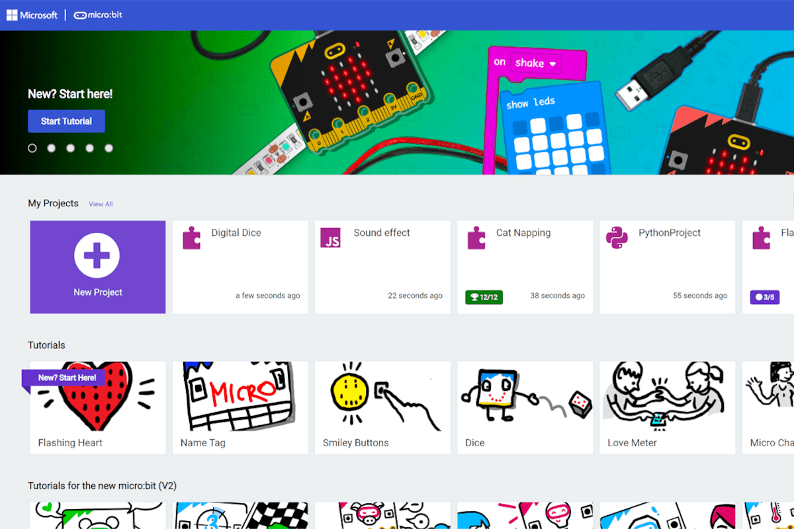Open the PythonProject Python icon card
The width and height of the screenshot is (794, 529).
coord(667,267)
